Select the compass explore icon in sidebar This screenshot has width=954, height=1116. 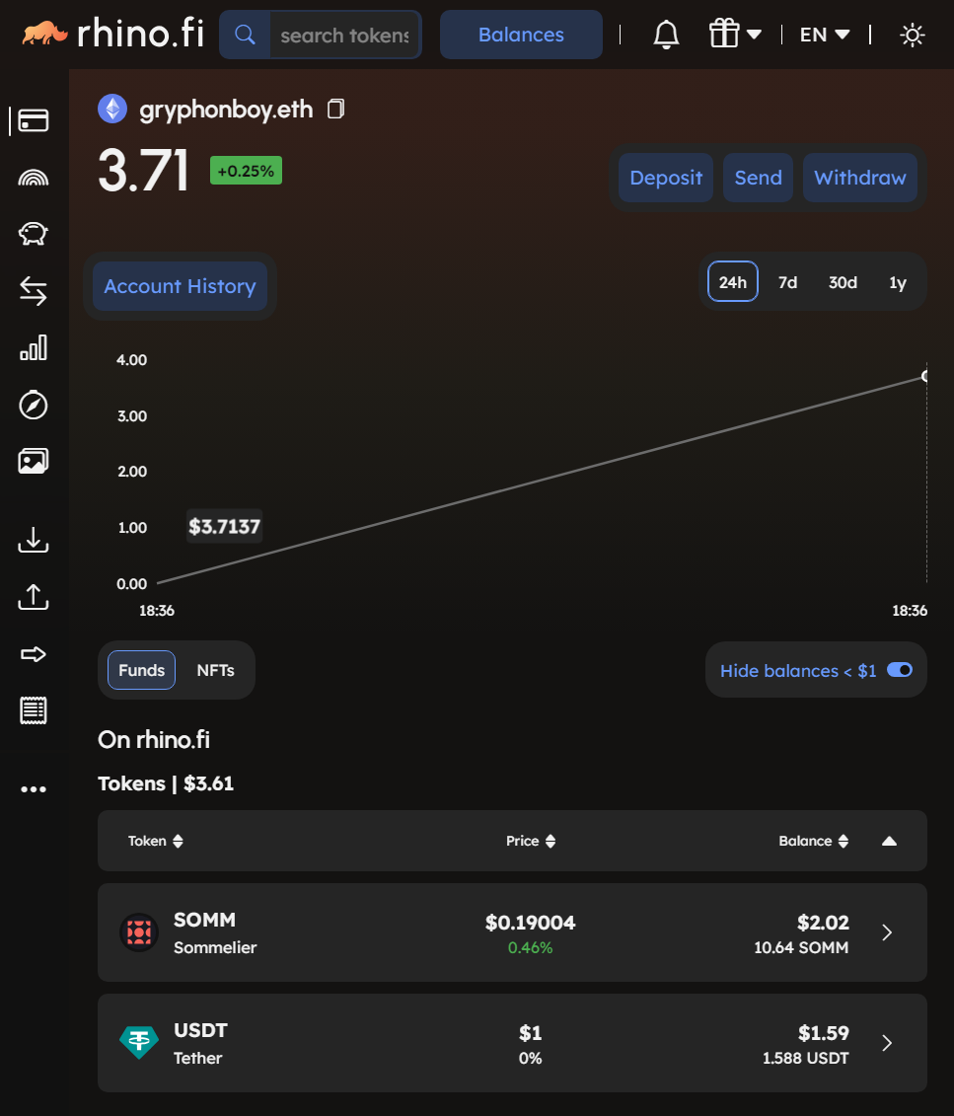33,405
